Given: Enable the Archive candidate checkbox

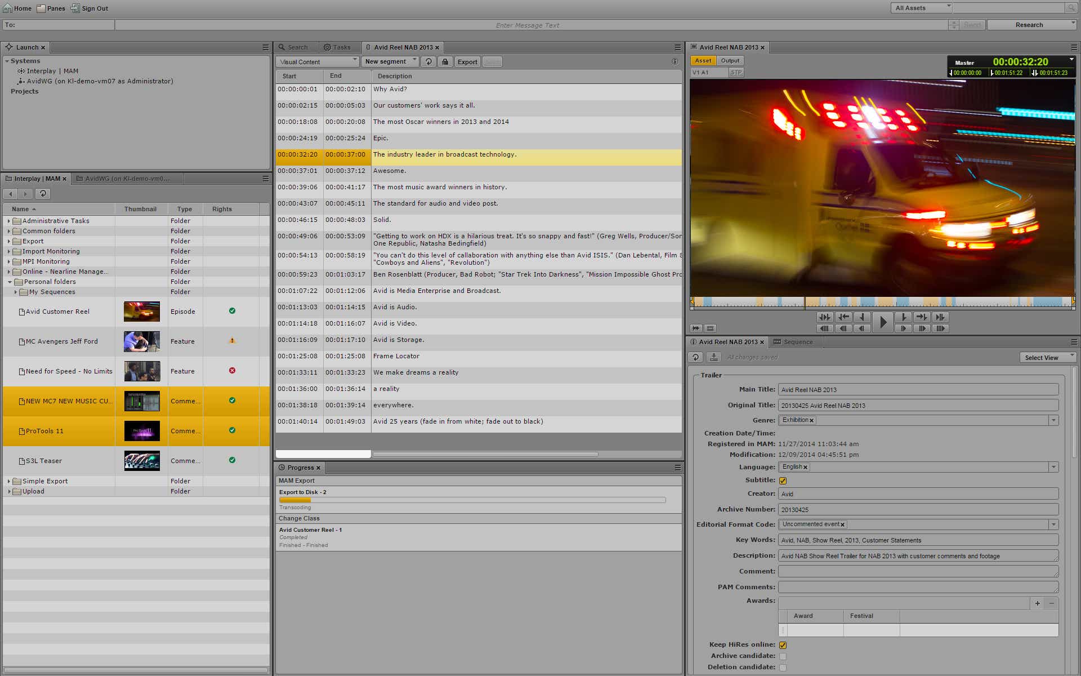Looking at the screenshot, I should [x=784, y=656].
